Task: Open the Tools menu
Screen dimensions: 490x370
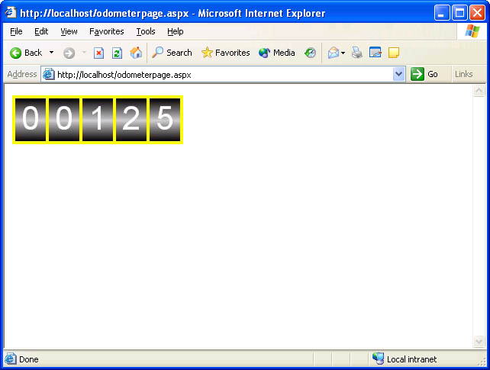Action: tap(146, 31)
